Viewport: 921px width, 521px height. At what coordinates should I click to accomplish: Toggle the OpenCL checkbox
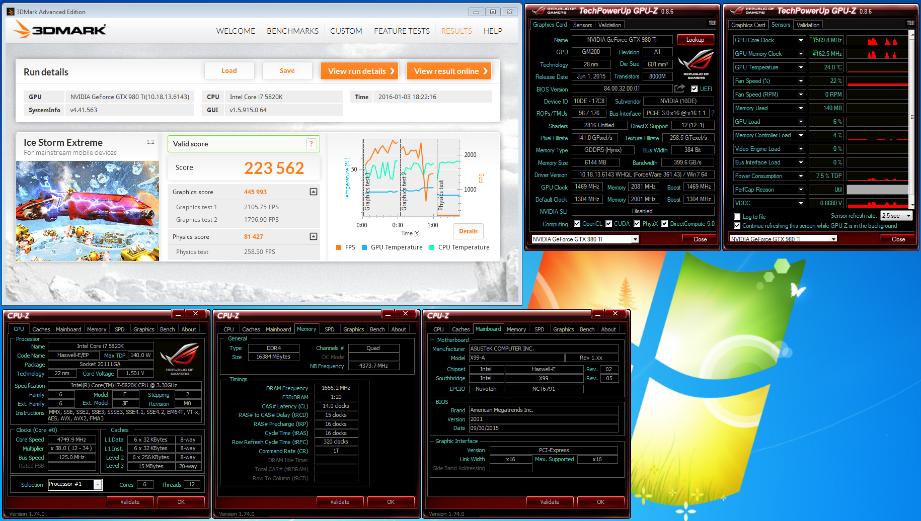[576, 224]
